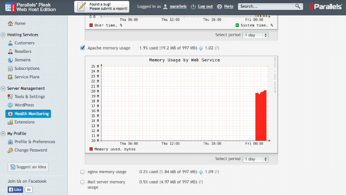Click the Parallels Plesk logo icon
346x195 pixels.
[10, 7]
